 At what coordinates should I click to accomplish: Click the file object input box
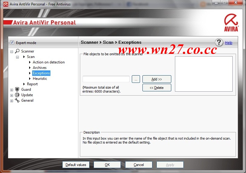106,79
